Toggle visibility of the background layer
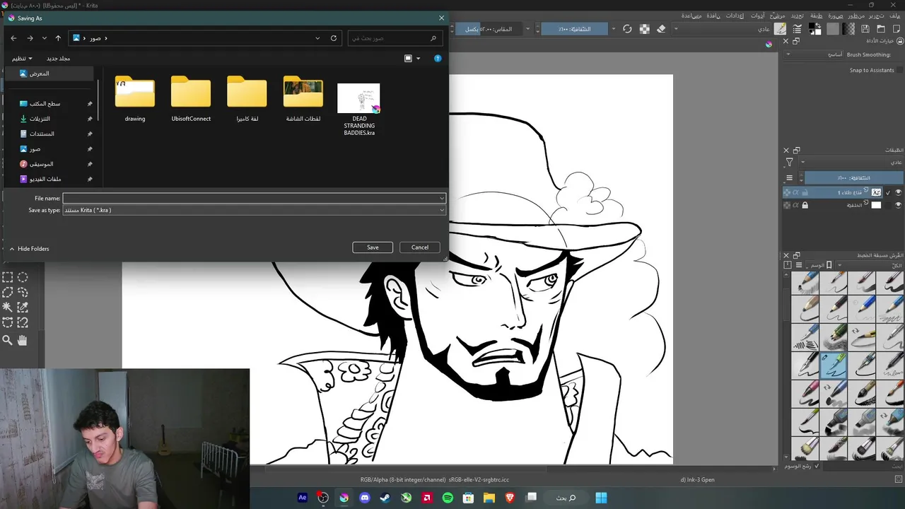The width and height of the screenshot is (905, 509). [899, 205]
